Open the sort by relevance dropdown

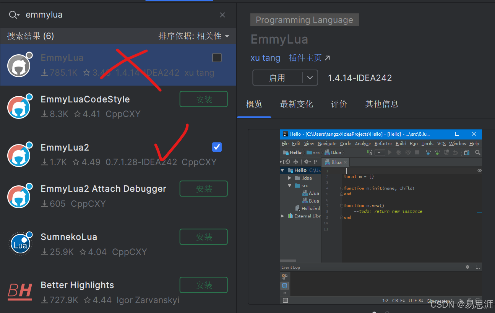click(194, 36)
